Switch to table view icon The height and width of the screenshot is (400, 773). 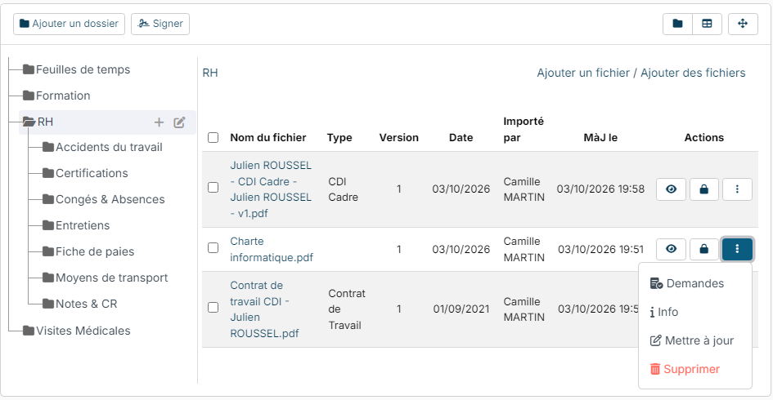coord(707,24)
